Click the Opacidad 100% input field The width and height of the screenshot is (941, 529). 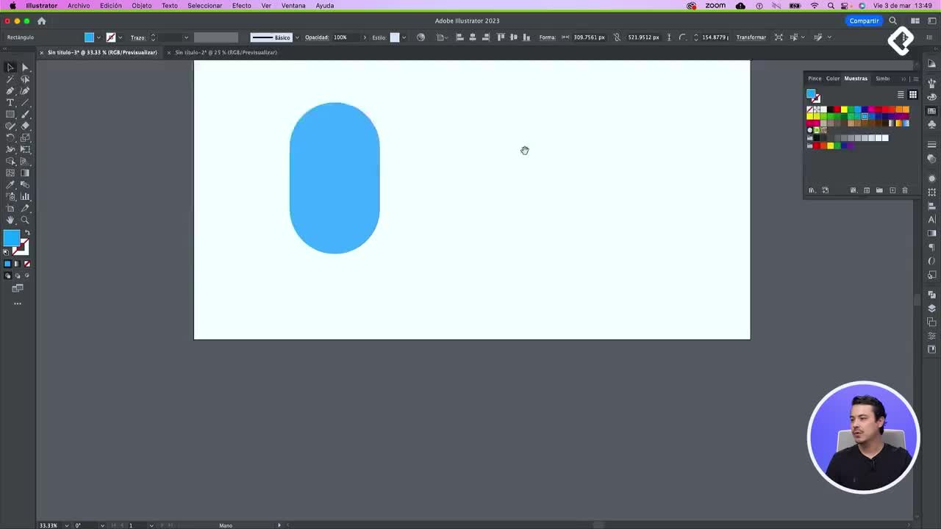coord(346,37)
